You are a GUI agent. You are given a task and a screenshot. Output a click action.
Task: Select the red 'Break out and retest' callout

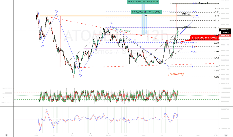[205, 38]
